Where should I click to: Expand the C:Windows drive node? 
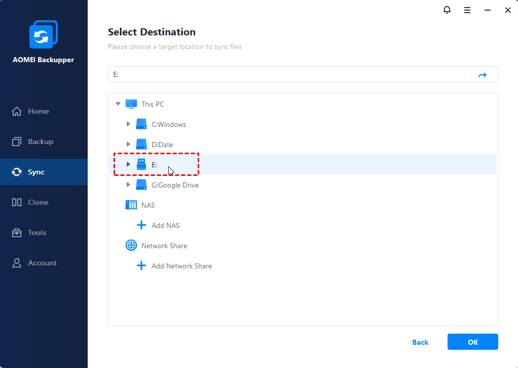pyautogui.click(x=128, y=124)
